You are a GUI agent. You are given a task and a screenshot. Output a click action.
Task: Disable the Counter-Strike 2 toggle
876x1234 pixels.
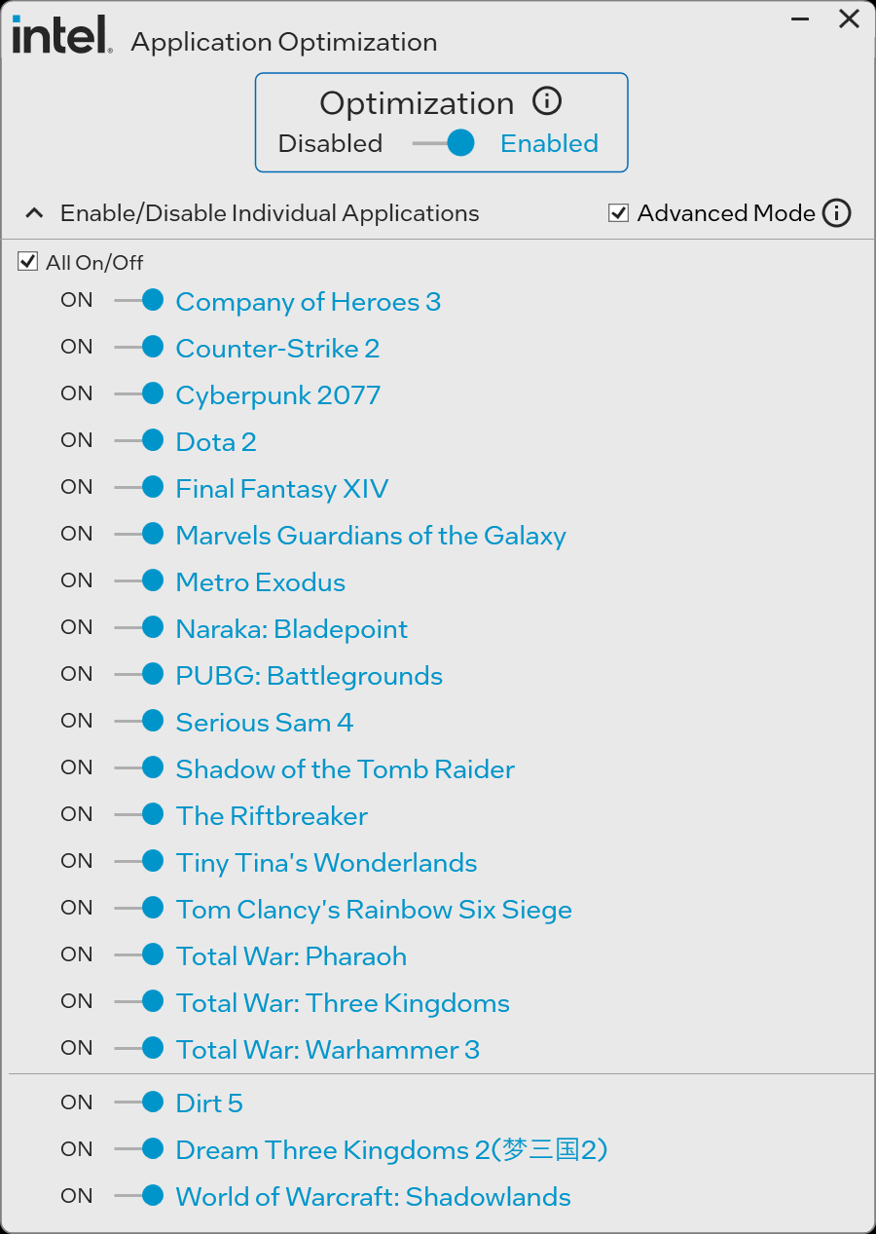pyautogui.click(x=139, y=348)
